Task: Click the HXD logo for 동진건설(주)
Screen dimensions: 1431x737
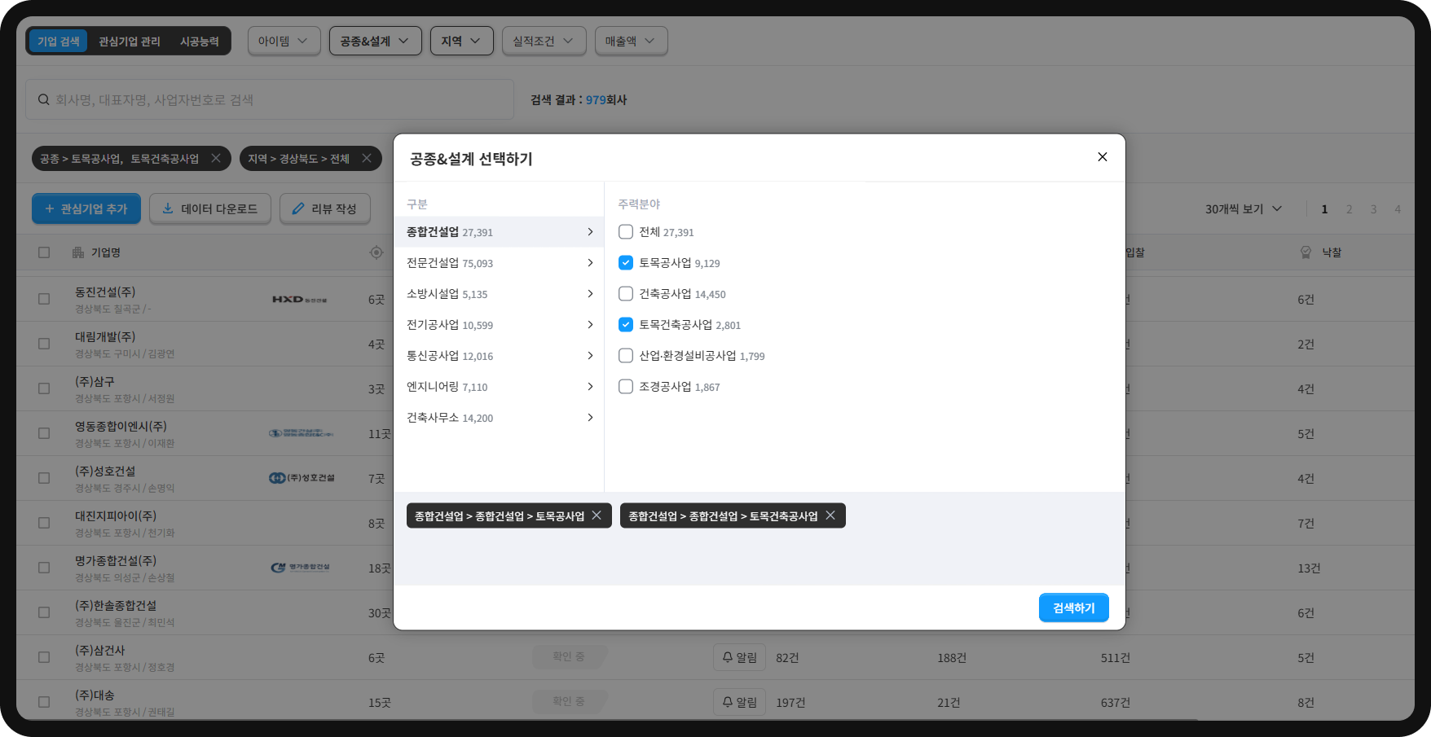Action: (300, 300)
